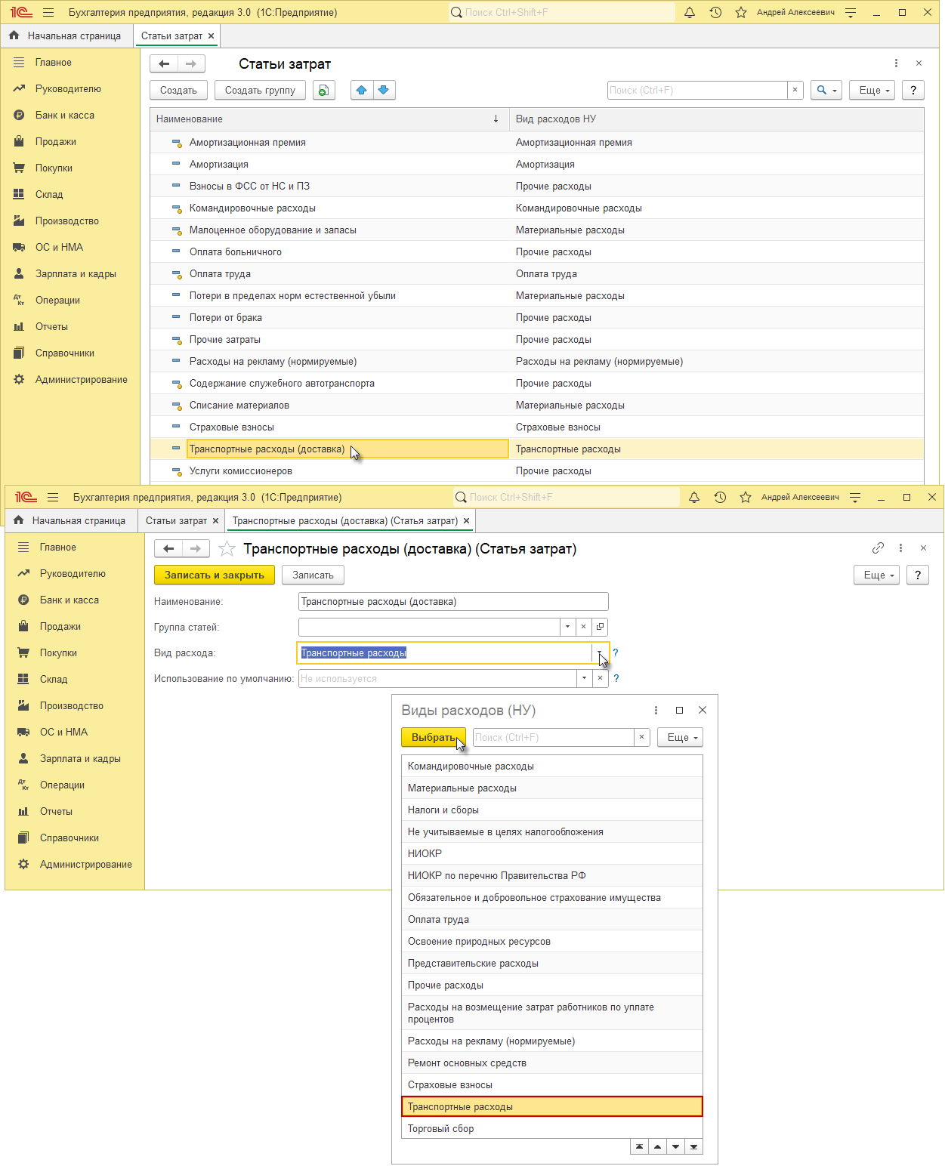The height and width of the screenshot is (1166, 945).
Task: Clear search in Виды расходов dialog
Action: [x=641, y=737]
